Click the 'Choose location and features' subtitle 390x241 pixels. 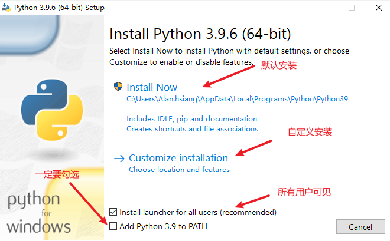[x=179, y=170]
